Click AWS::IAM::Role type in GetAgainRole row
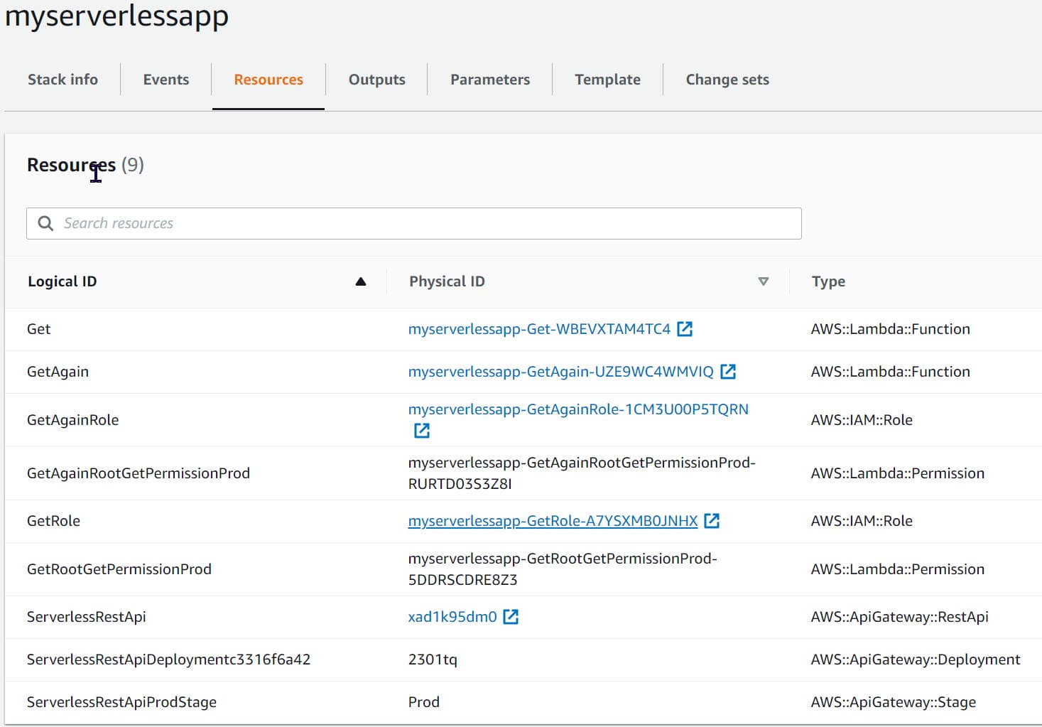 click(862, 420)
